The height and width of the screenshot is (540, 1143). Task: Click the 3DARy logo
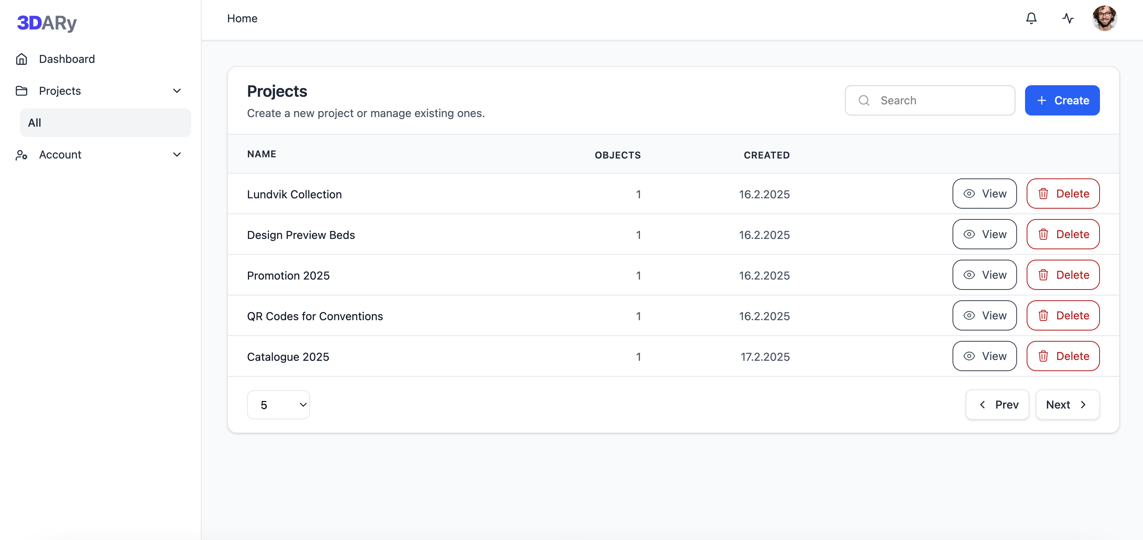point(47,23)
